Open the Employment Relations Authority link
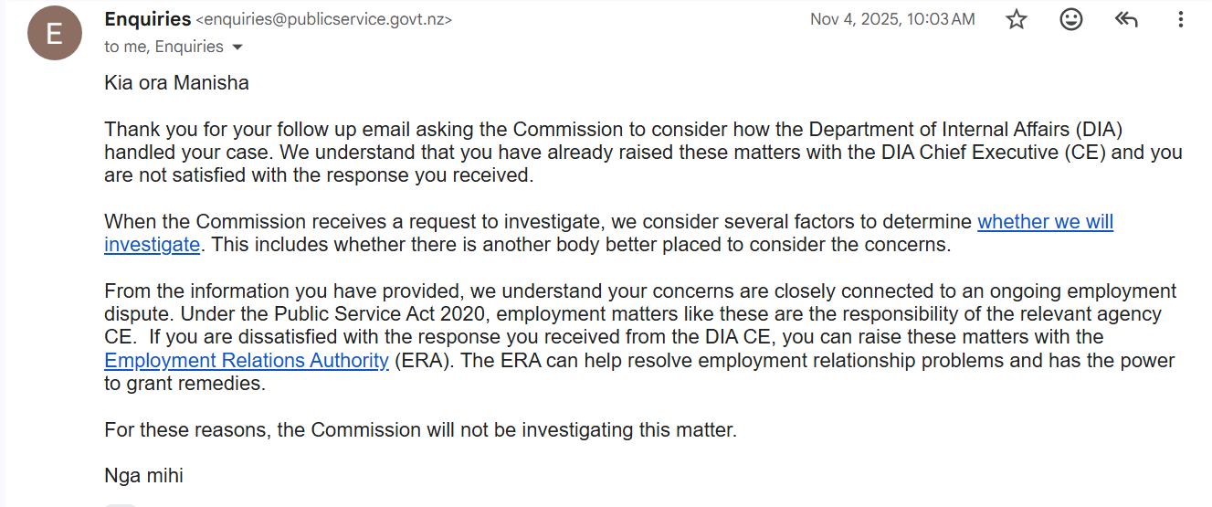This screenshot has width=1212, height=507. (247, 360)
